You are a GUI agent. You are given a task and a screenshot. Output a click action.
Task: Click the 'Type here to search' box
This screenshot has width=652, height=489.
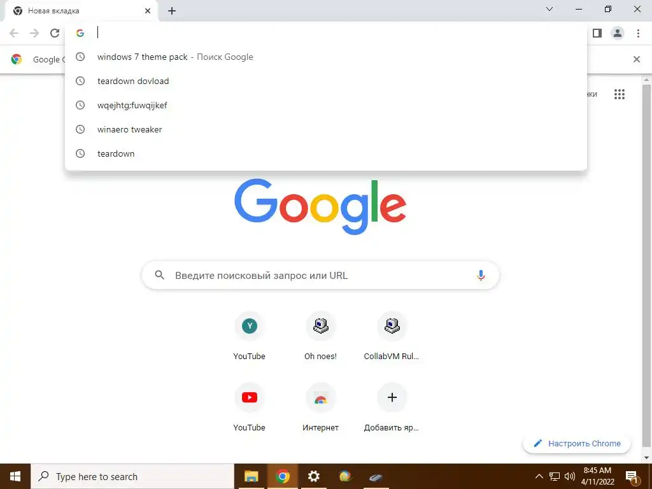click(132, 476)
